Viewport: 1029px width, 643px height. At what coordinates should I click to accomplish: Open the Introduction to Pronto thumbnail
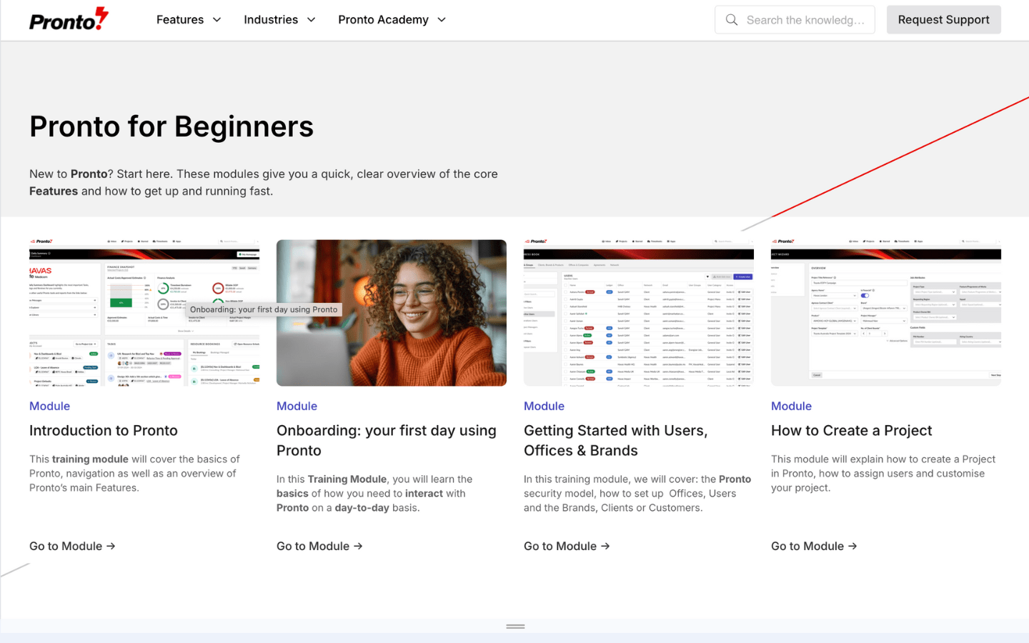[x=144, y=313]
